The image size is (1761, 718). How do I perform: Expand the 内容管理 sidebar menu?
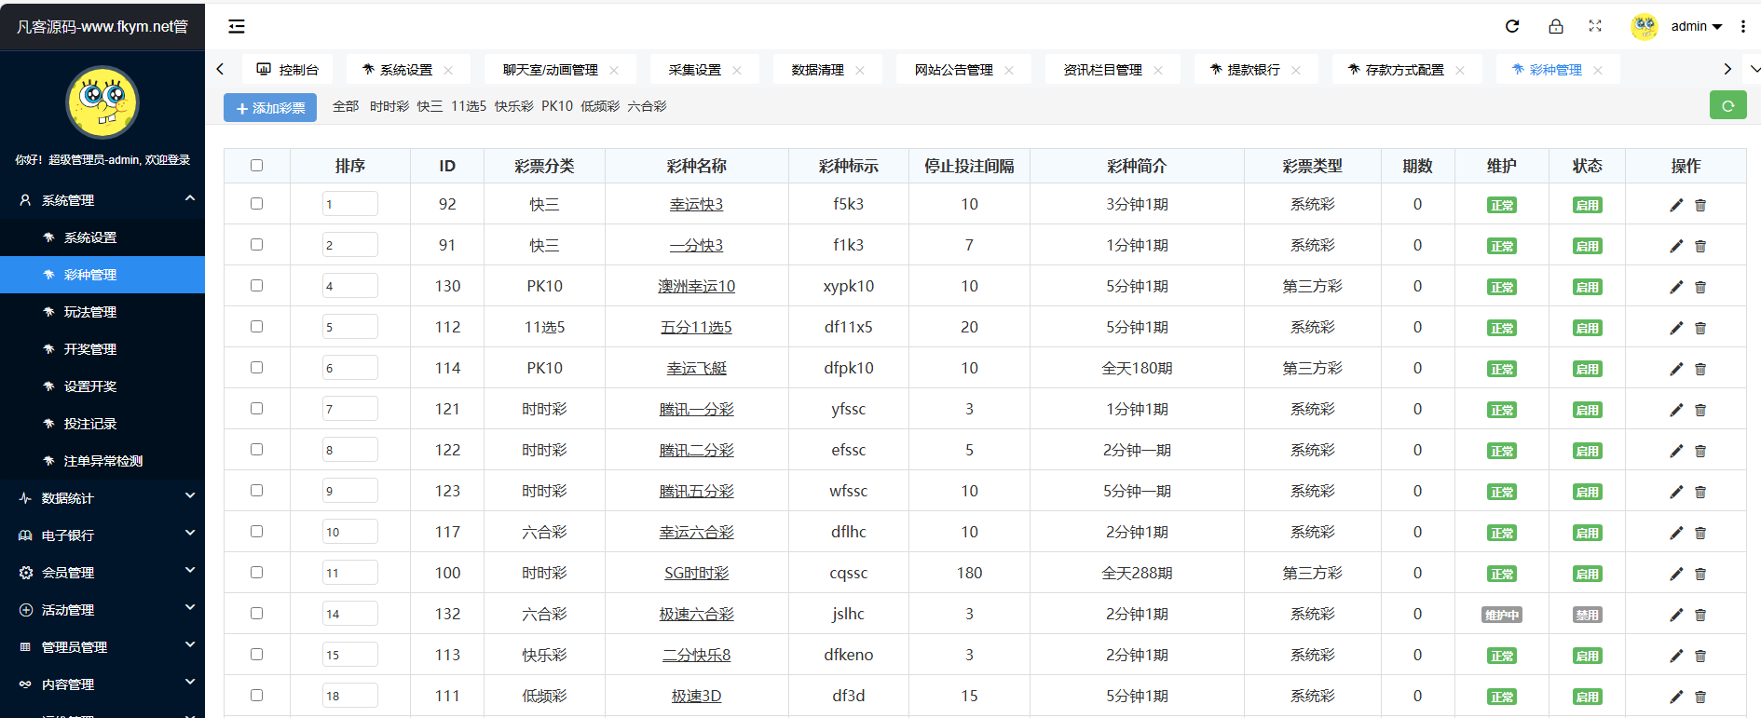point(102,684)
